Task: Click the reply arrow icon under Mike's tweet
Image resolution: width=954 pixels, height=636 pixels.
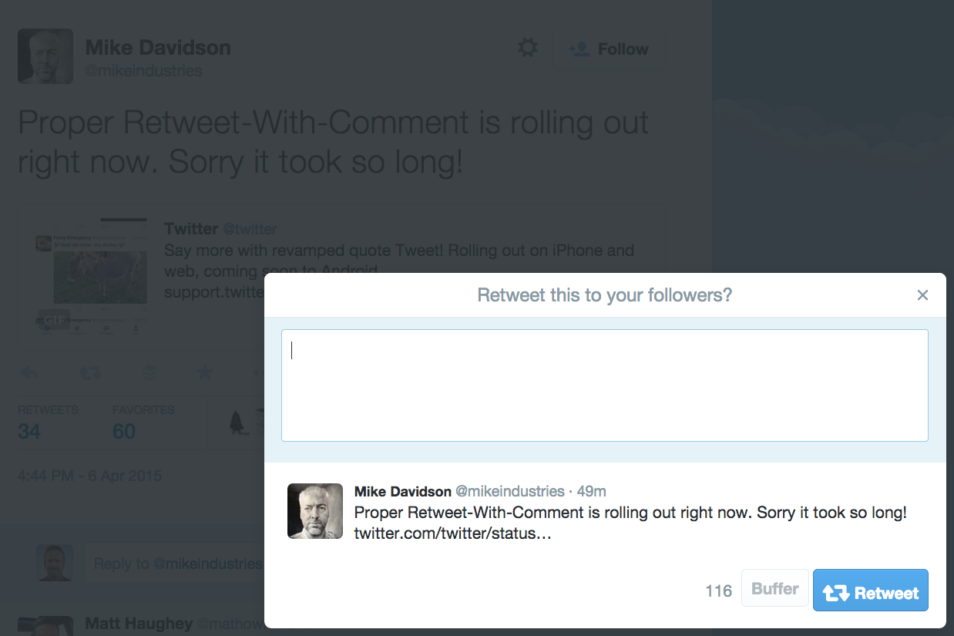Action: [29, 372]
